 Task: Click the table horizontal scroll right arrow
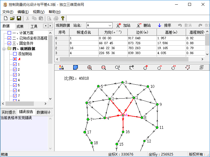point(202,59)
